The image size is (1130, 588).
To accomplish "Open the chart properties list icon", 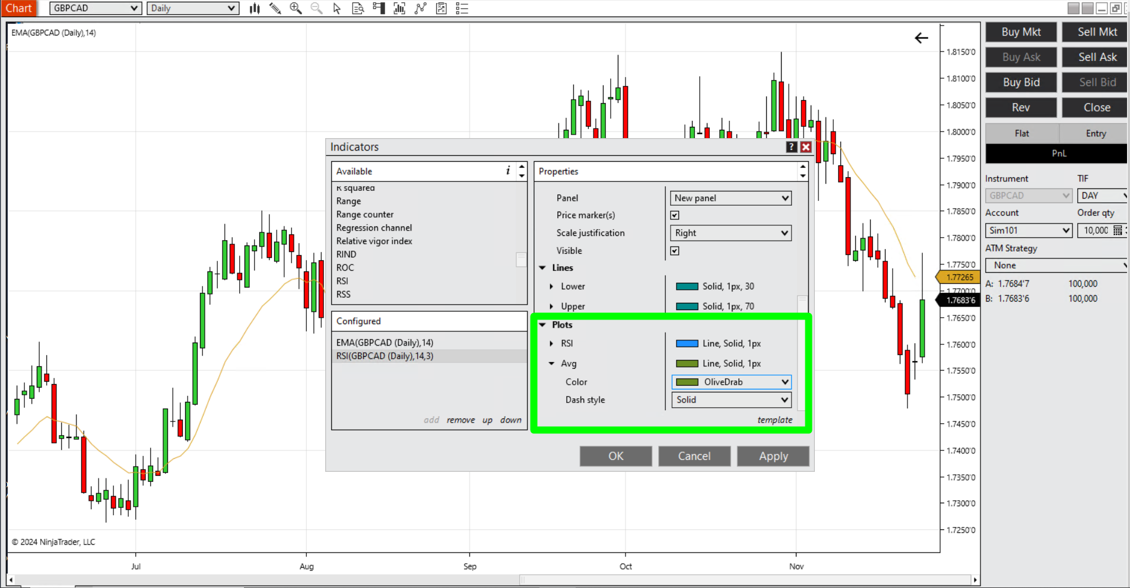I will point(462,8).
